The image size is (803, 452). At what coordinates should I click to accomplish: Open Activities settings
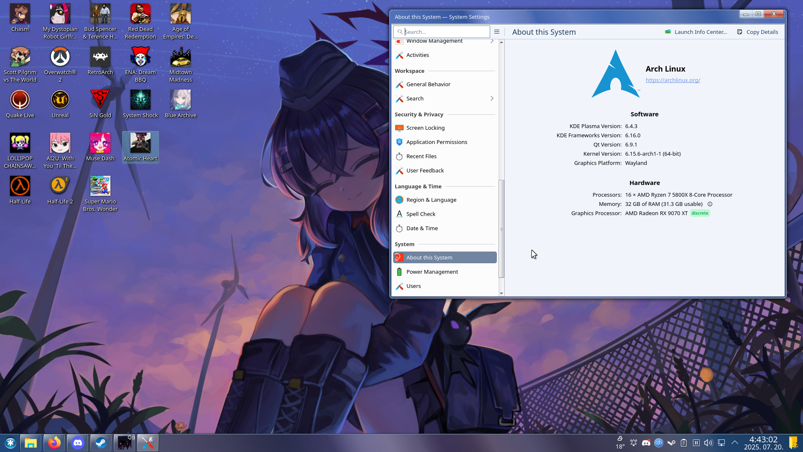tap(445, 55)
